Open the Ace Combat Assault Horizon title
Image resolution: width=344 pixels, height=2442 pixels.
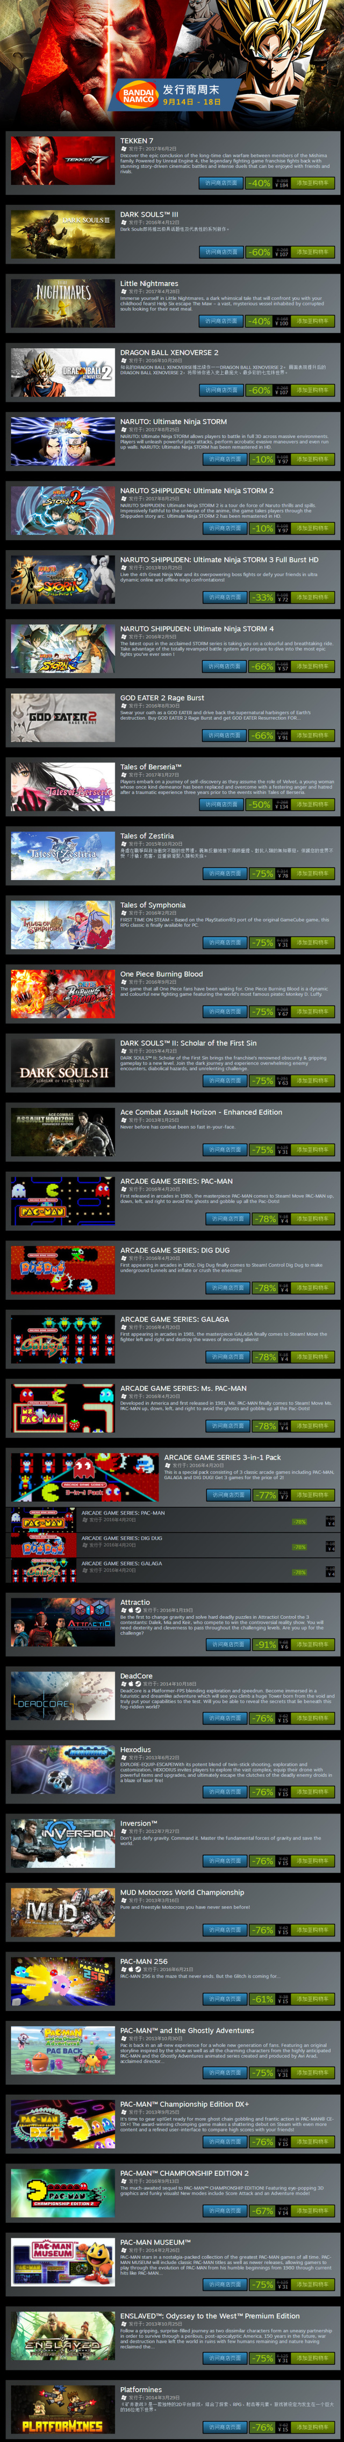(201, 1112)
